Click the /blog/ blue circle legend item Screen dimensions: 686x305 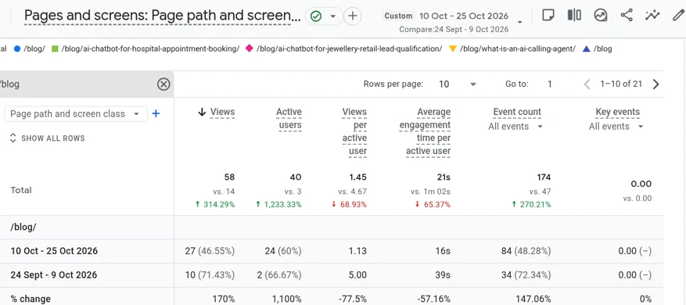tap(30, 49)
